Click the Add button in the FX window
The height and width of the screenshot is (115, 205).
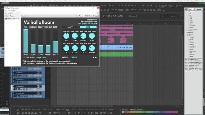7,16
